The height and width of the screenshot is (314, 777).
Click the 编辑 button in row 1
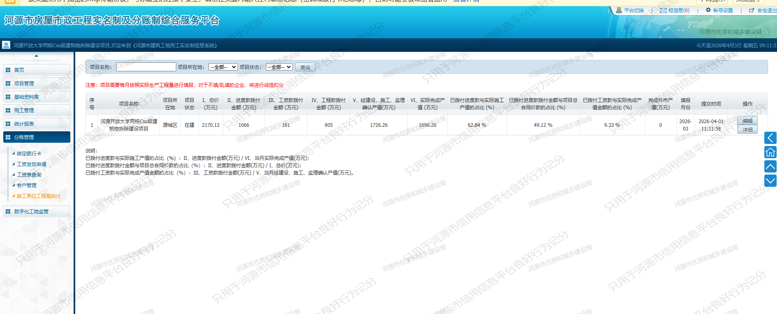point(748,121)
